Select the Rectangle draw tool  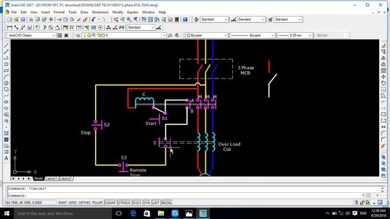6,71
